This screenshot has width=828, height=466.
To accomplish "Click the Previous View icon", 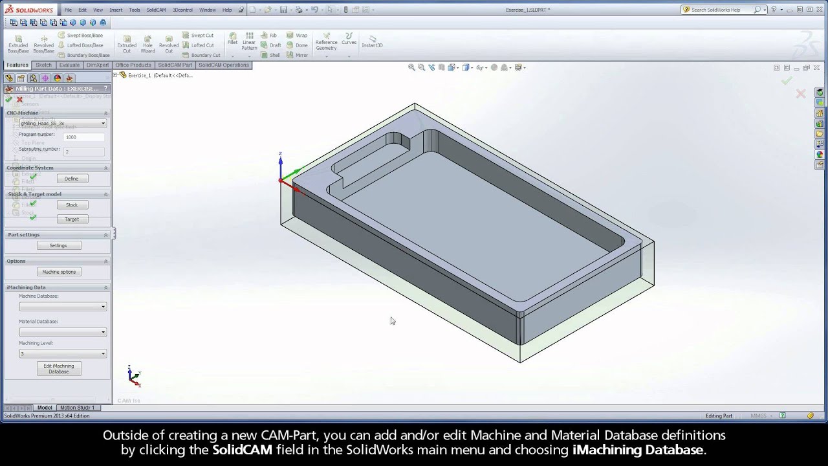I will point(432,67).
